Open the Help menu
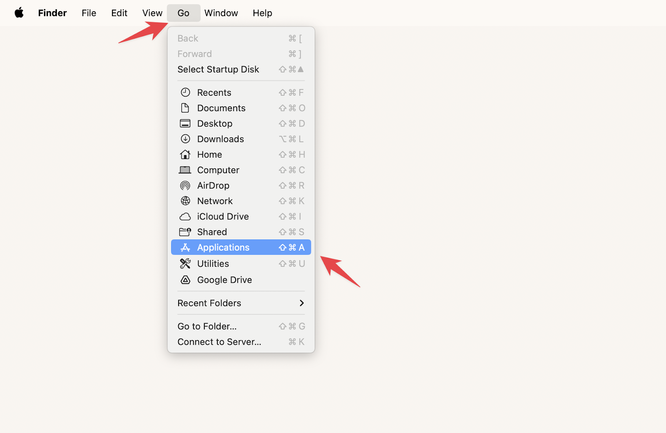Viewport: 666px width, 433px height. [262, 13]
